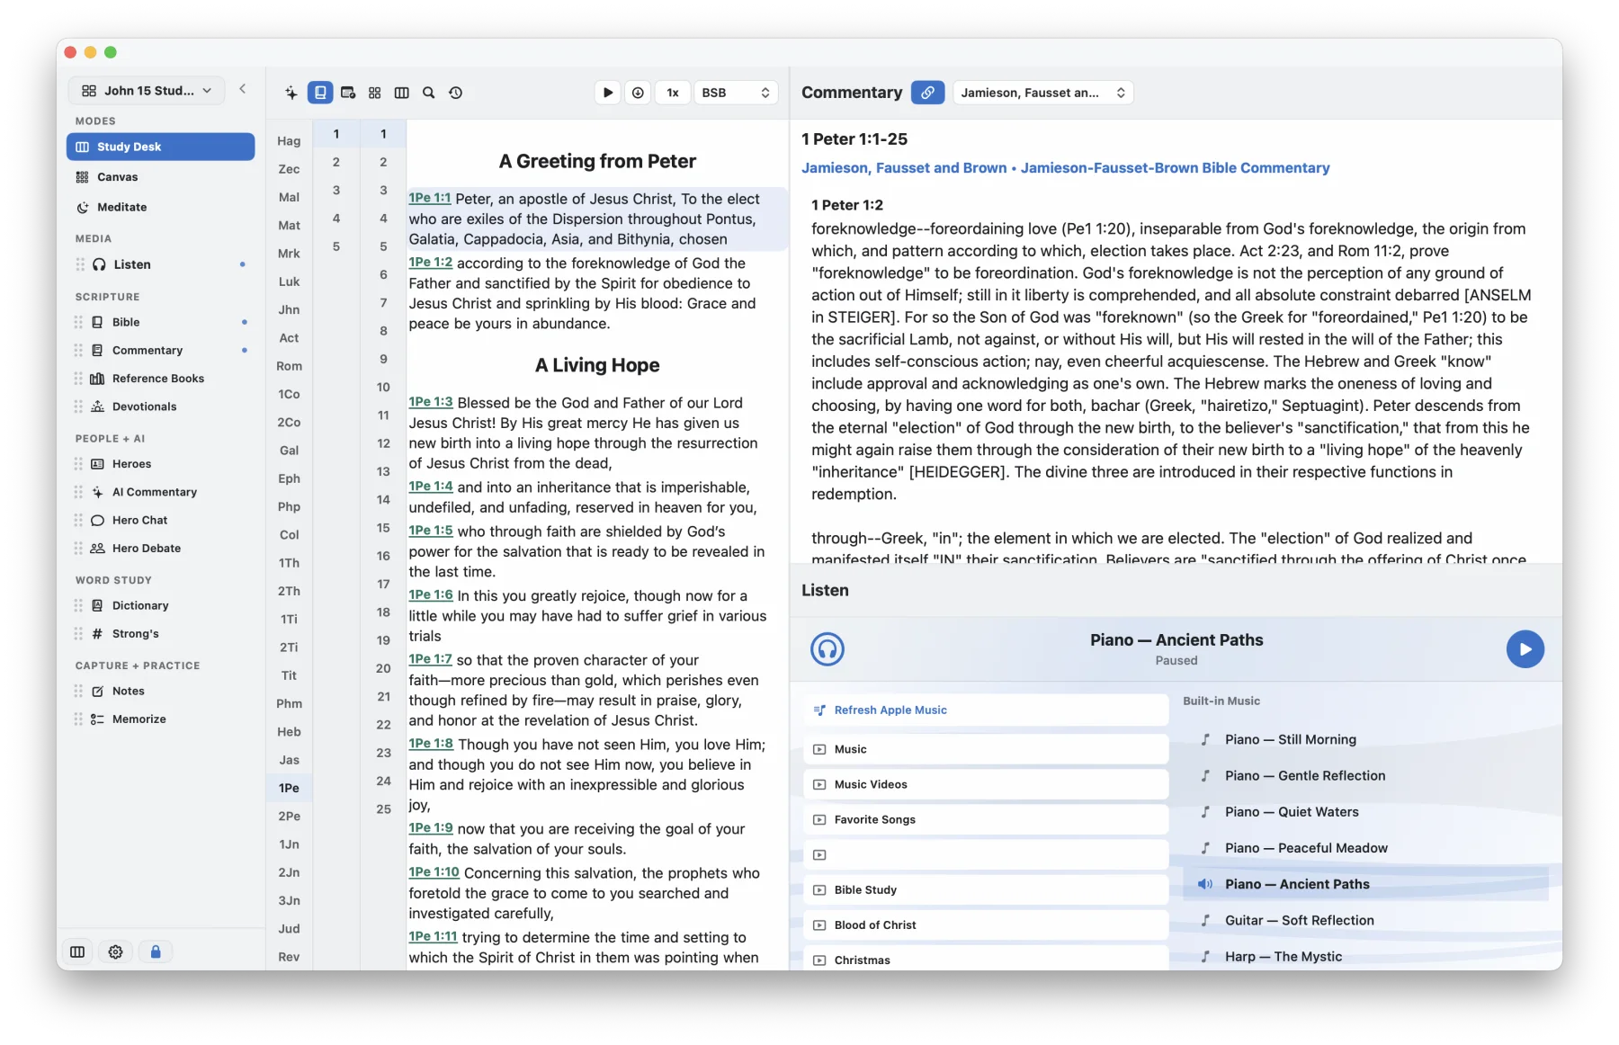The width and height of the screenshot is (1619, 1045).
Task: Click the blue lock icon
Action: click(156, 951)
